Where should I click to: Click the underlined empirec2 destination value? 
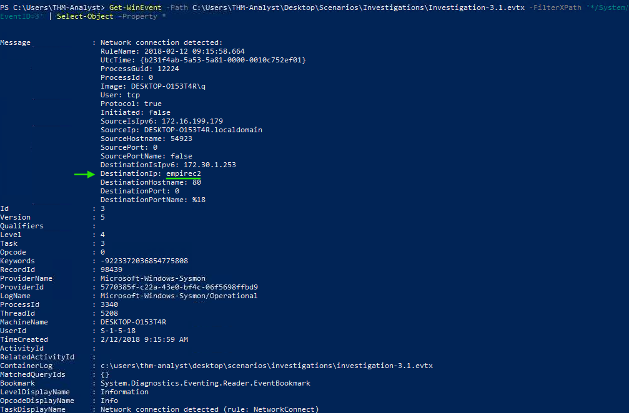click(183, 174)
